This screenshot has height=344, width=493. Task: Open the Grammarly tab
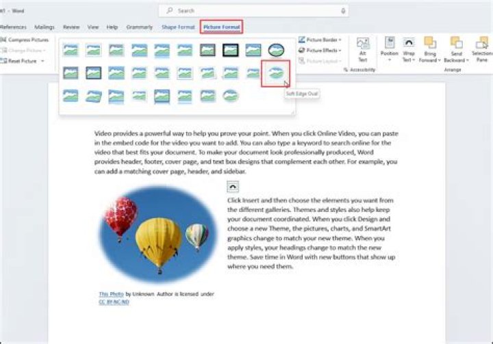[x=139, y=27]
